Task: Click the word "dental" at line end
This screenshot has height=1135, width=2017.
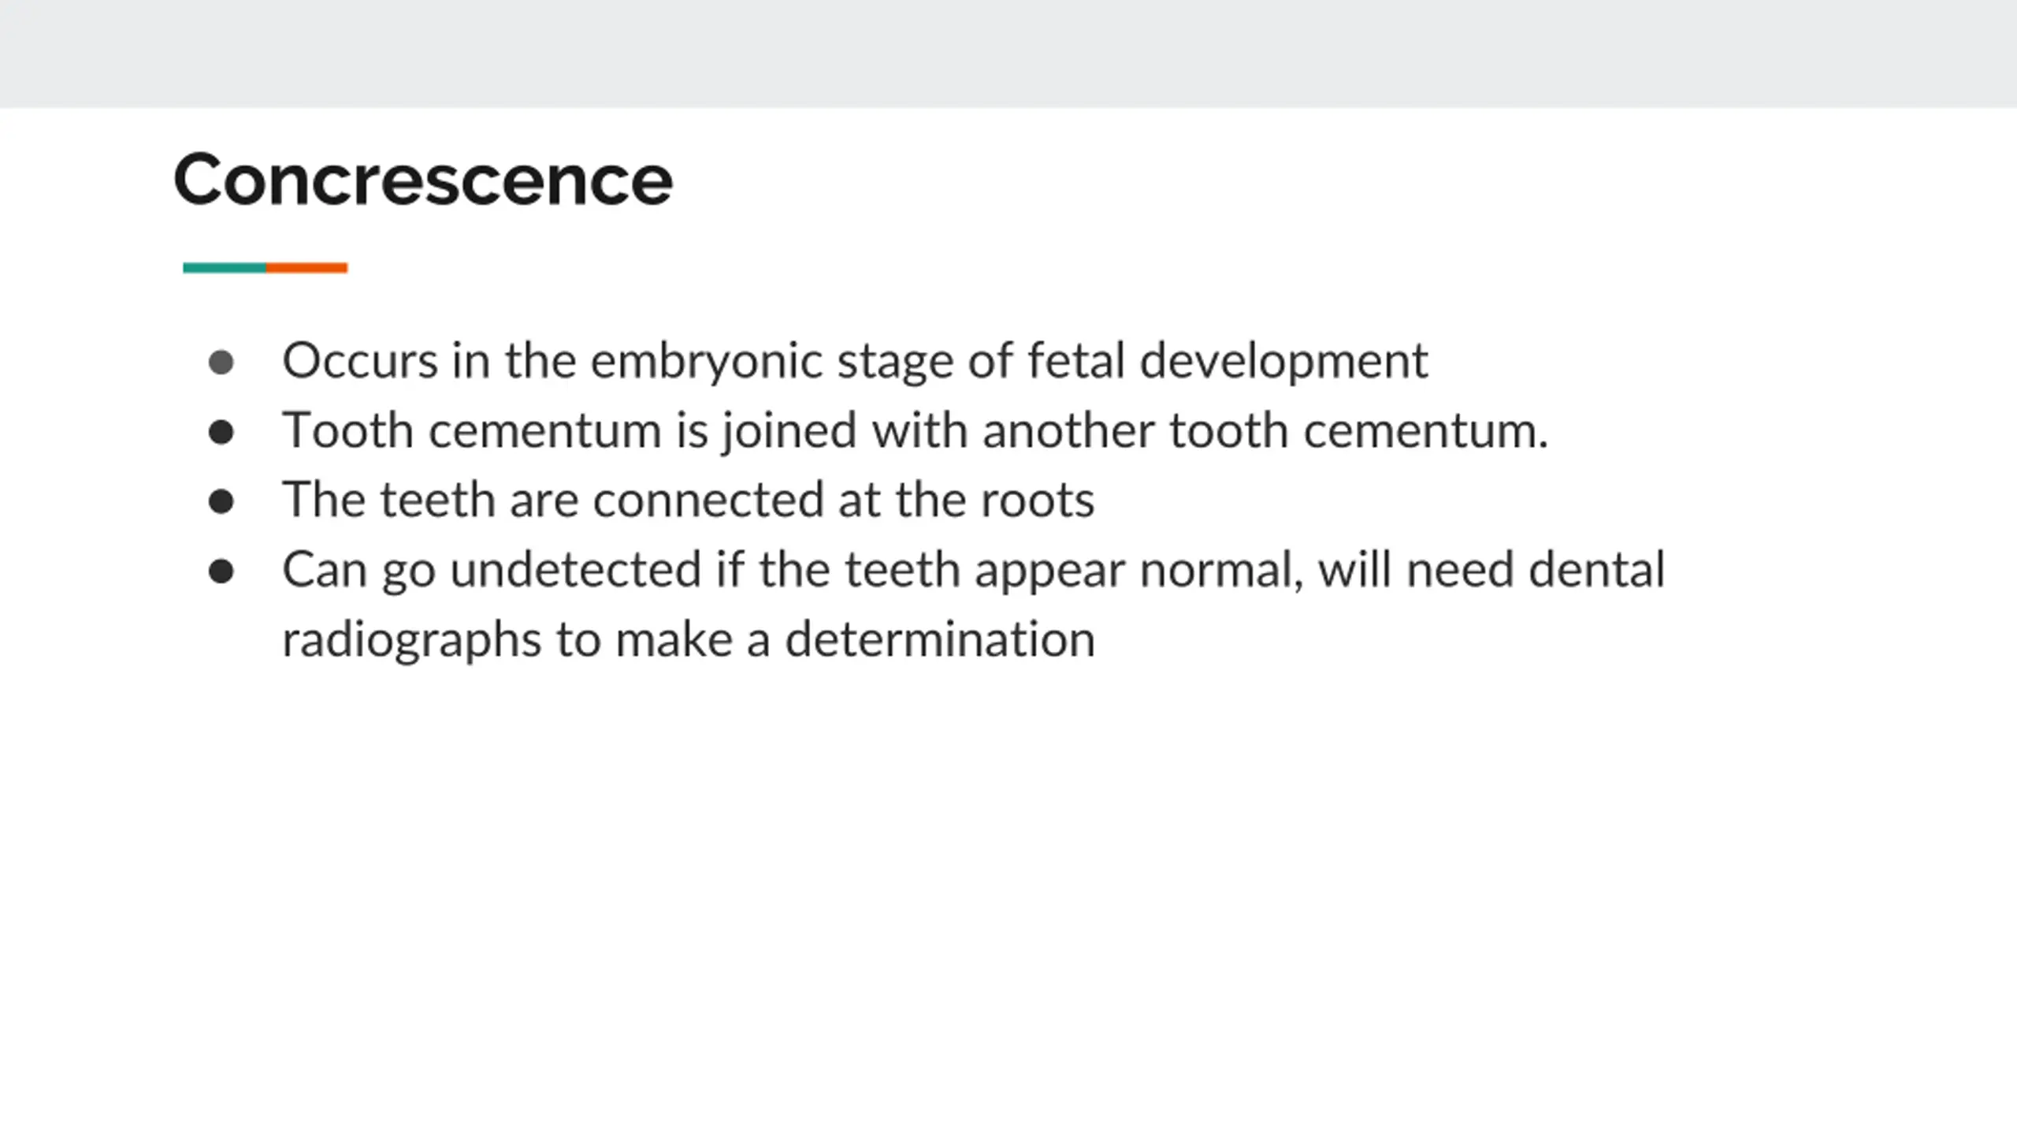Action: (1596, 569)
